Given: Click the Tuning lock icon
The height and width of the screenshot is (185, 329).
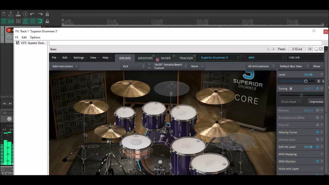Looking at the screenshot, I should [x=291, y=89].
